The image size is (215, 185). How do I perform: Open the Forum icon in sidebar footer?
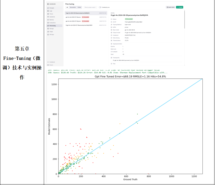click(x=48, y=65)
